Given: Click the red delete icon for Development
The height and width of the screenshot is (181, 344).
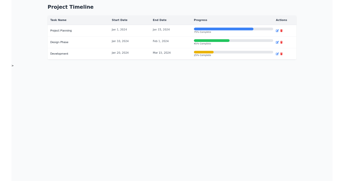Looking at the screenshot, I should point(281,54).
